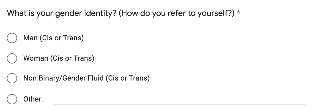Click '(Cis or Trans)' after Non Binary/Gender Fluid
This screenshot has height=110, width=318.
tap(128, 78)
